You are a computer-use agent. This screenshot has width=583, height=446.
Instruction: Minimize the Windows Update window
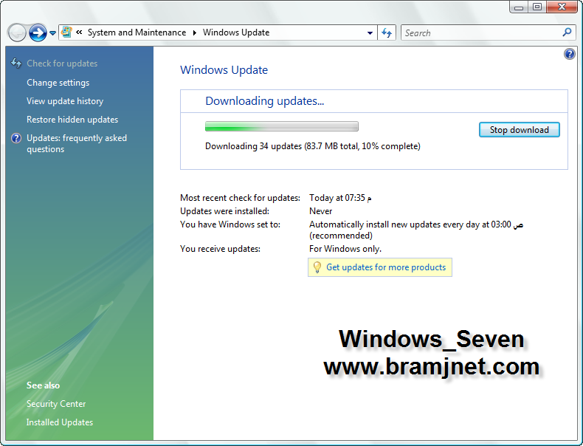click(519, 7)
